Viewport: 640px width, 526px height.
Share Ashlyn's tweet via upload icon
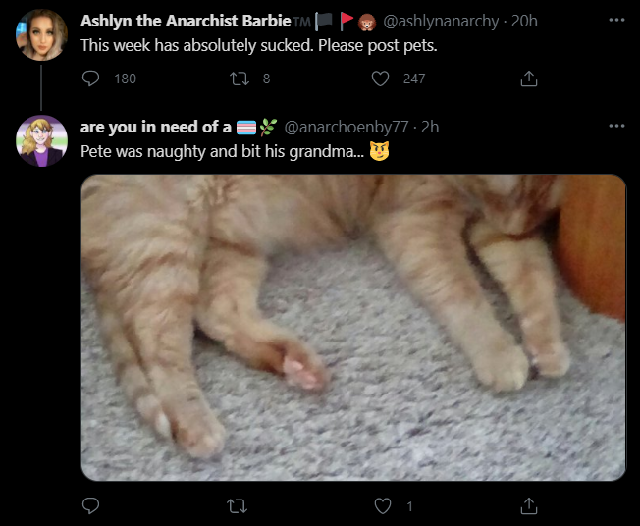coord(529,79)
